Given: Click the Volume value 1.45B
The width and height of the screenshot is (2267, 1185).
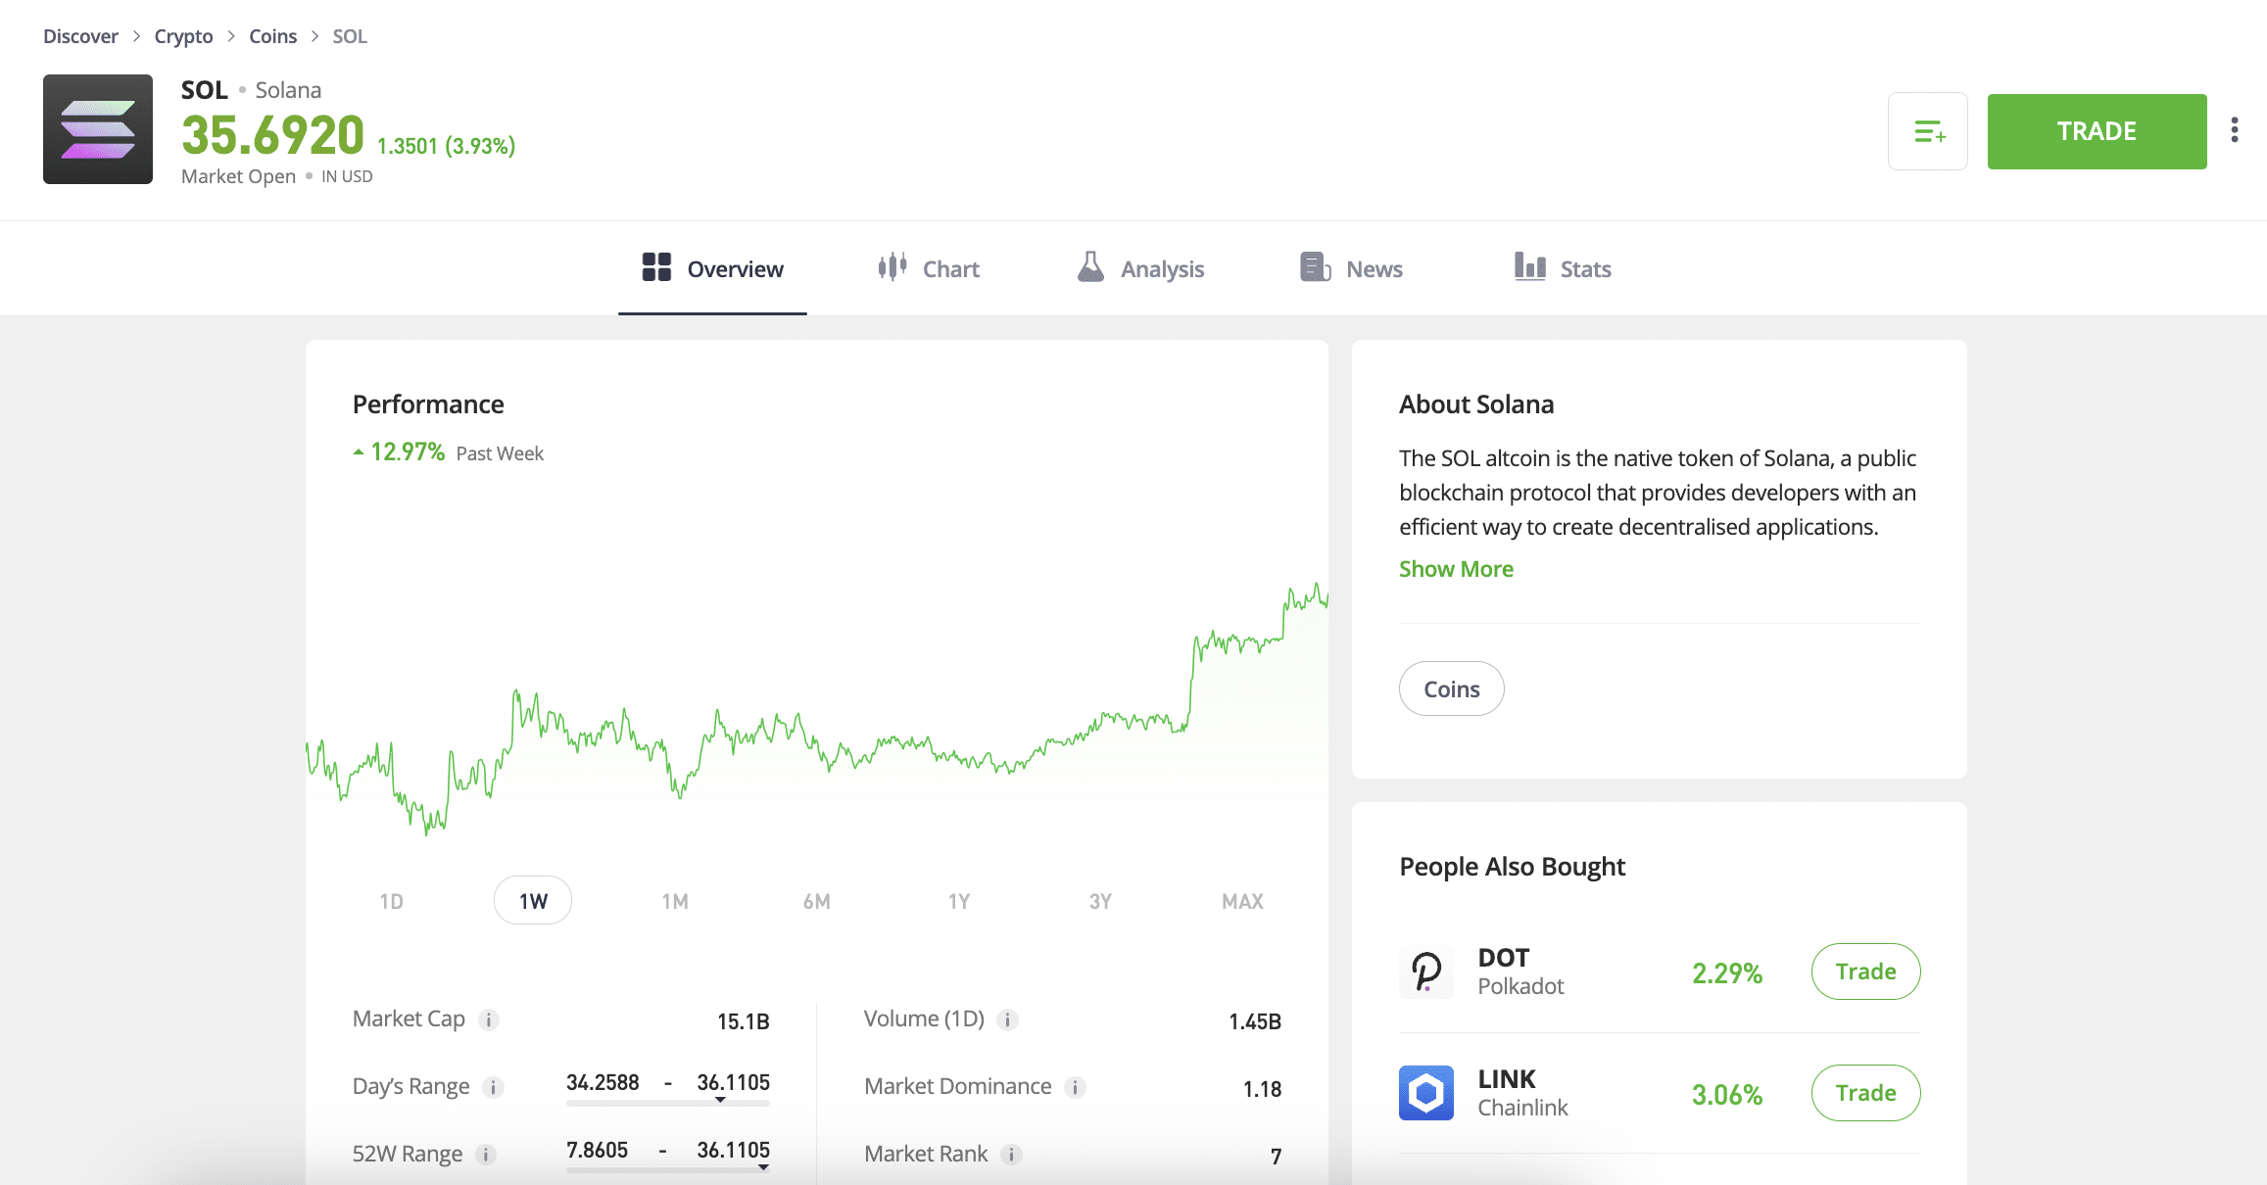Looking at the screenshot, I should pyautogui.click(x=1255, y=1021).
